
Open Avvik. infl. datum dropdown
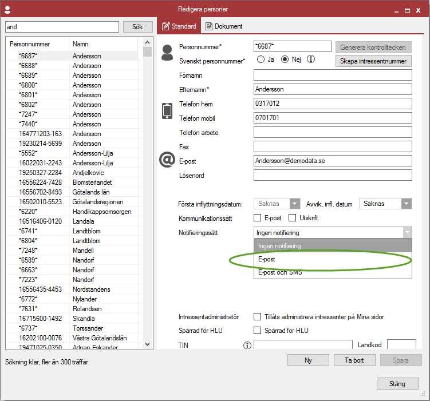point(407,204)
